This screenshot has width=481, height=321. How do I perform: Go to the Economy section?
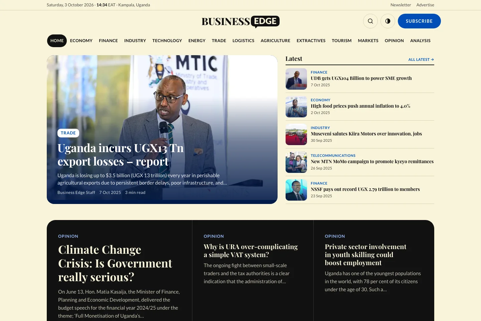81,41
